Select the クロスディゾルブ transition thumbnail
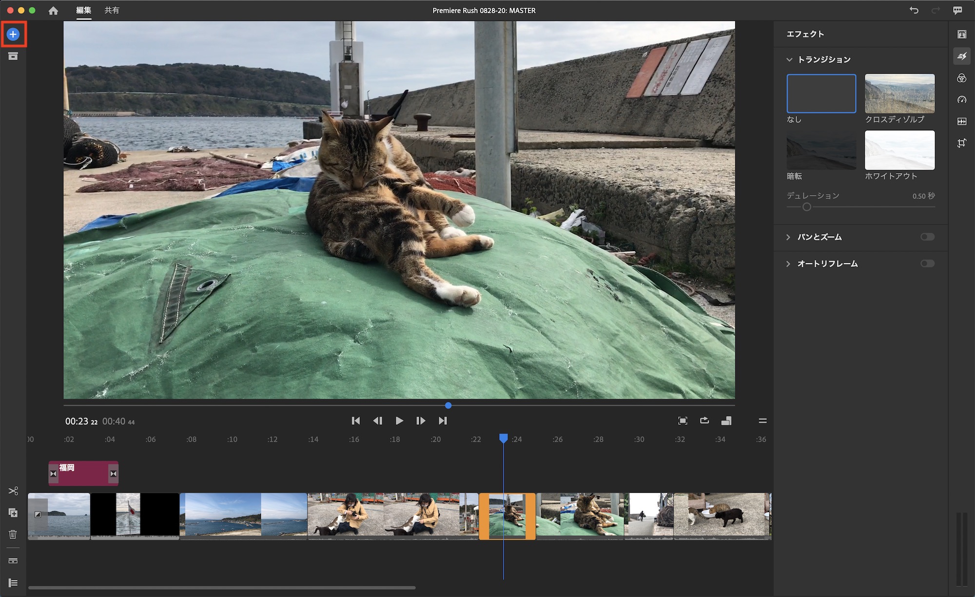Viewport: 975px width, 597px height. coord(899,94)
